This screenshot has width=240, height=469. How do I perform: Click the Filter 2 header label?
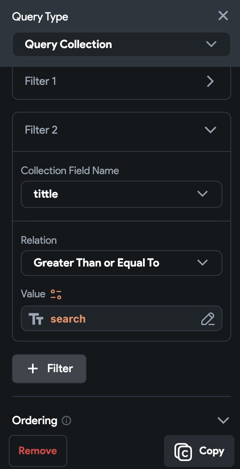coord(41,130)
